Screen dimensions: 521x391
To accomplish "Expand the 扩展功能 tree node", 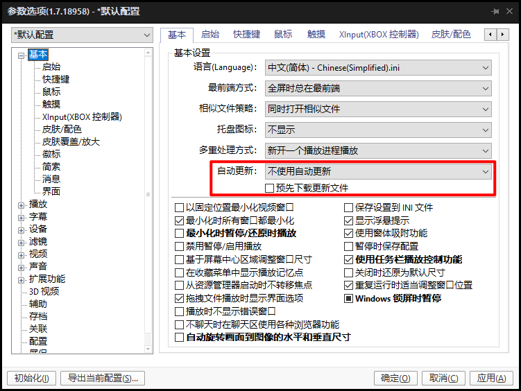I will point(22,280).
